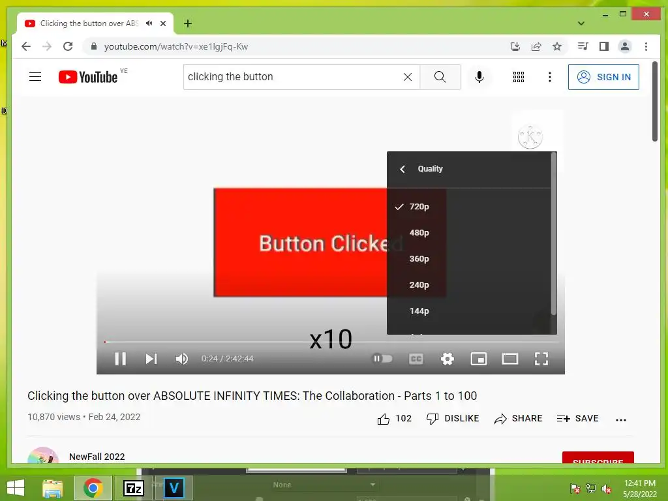Click the quality menu scrollbar
The height and width of the screenshot is (501, 668).
(554, 234)
